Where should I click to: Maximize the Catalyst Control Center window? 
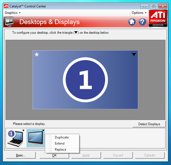[x=154, y=6]
